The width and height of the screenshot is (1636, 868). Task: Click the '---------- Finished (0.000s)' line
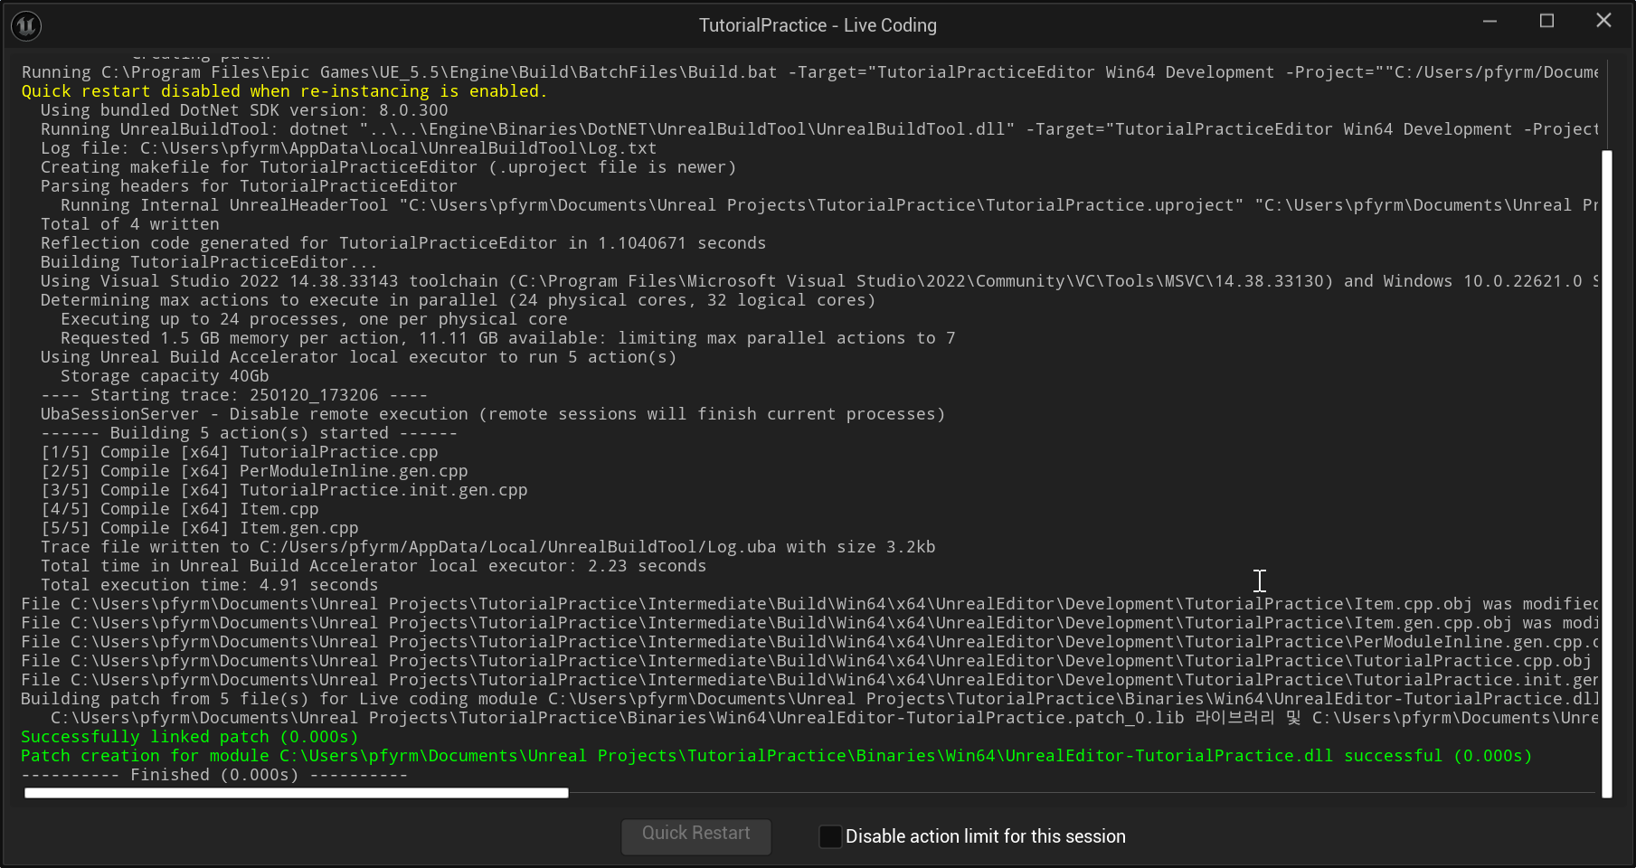(x=214, y=775)
